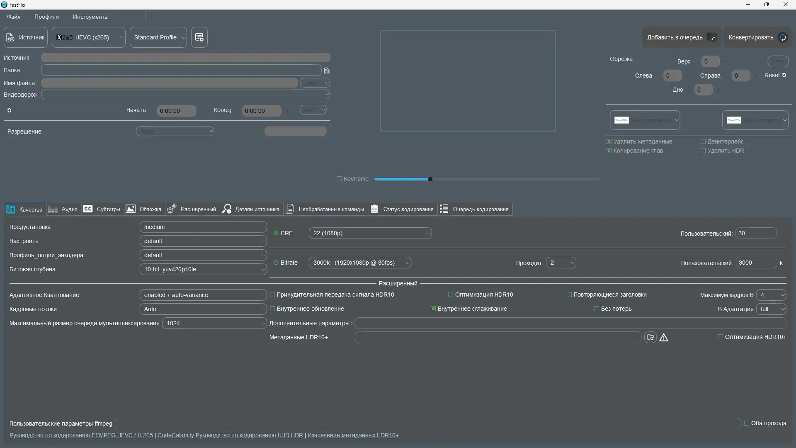Open the HEVC (x265) encoder dropdown

(x=89, y=37)
